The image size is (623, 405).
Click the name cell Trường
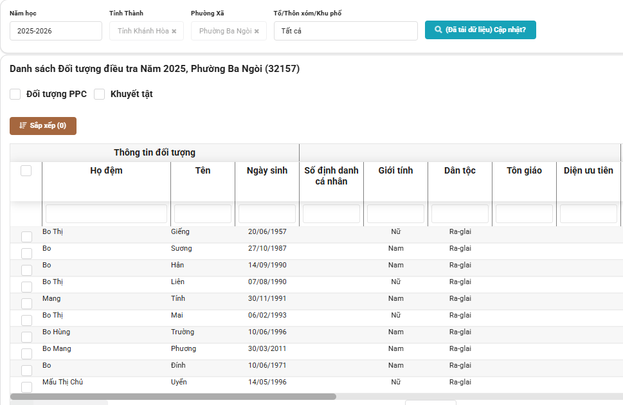[183, 332]
